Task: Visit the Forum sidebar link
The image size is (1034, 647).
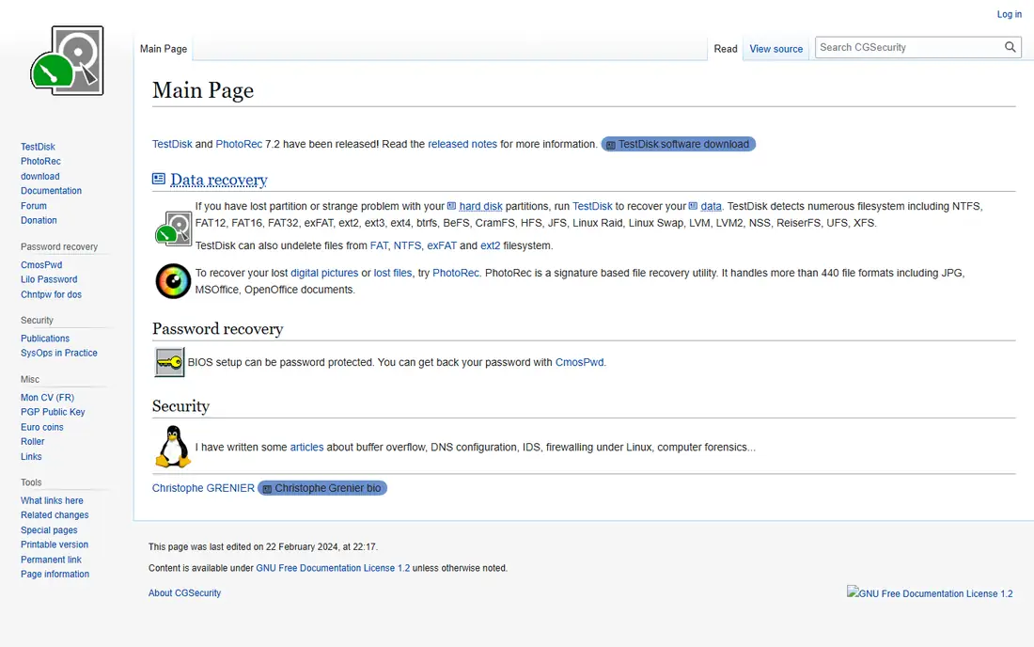Action: tap(34, 206)
